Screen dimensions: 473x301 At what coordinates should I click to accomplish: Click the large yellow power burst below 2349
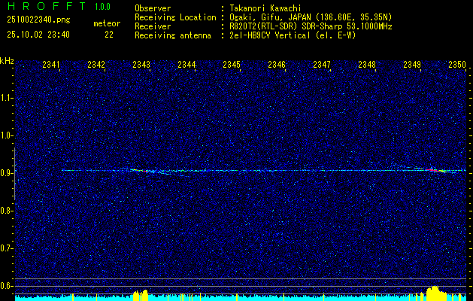pos(435,293)
